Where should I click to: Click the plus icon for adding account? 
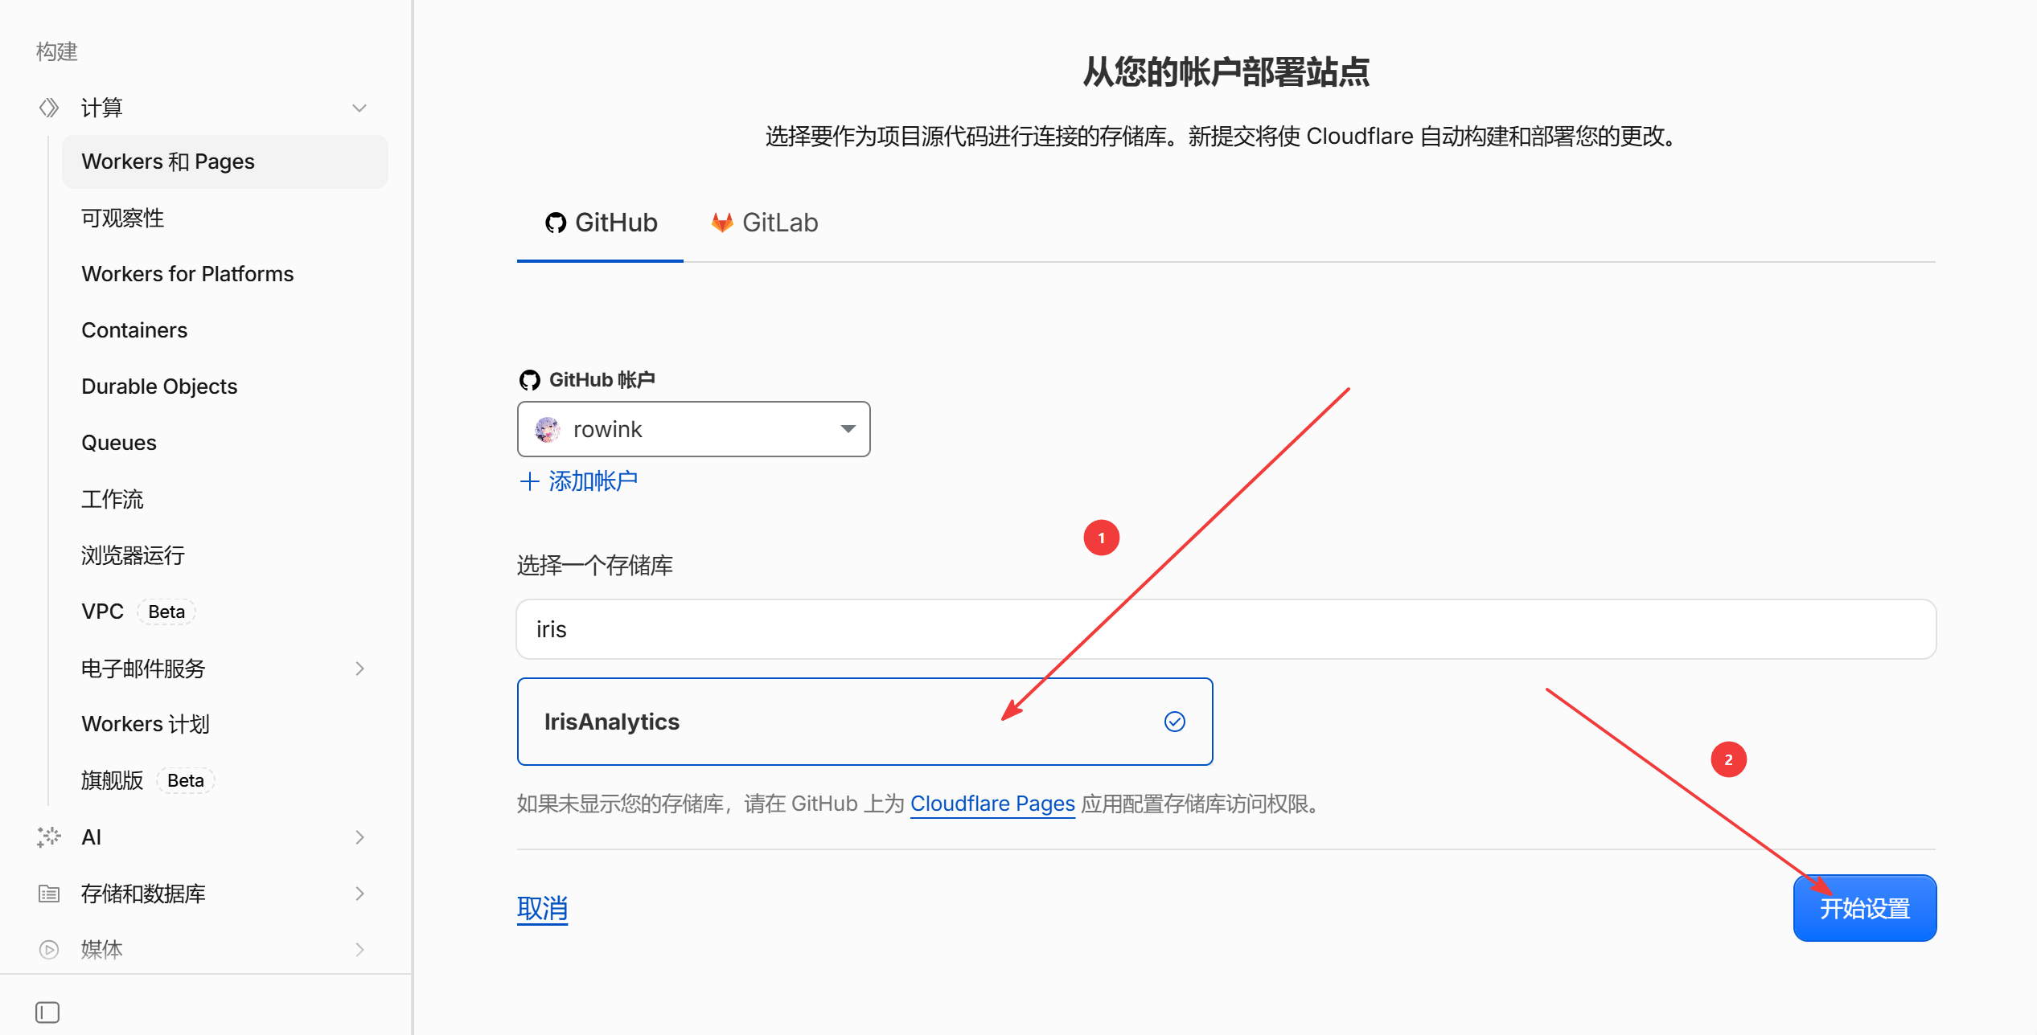(x=529, y=481)
